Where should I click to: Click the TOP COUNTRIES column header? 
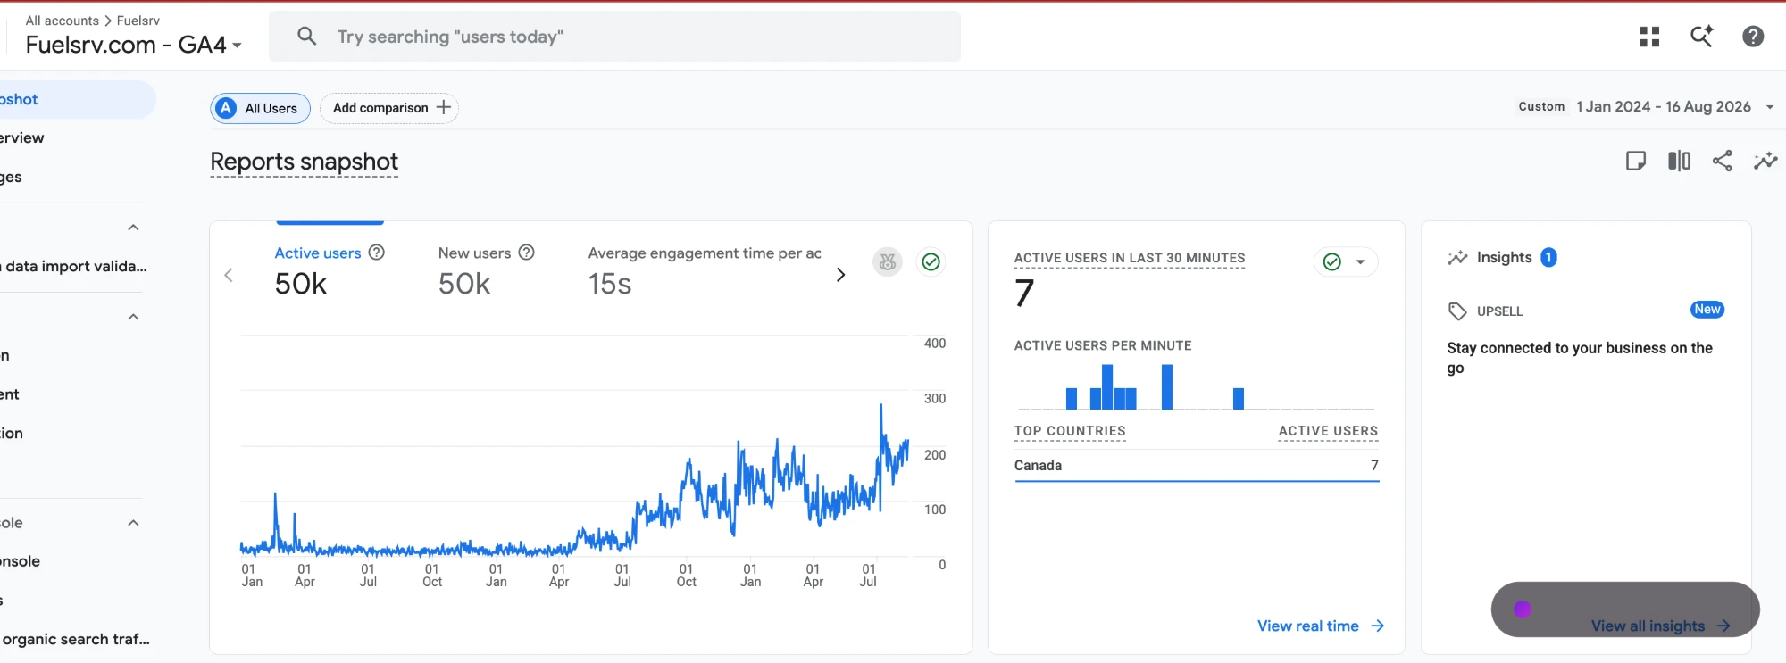(1070, 431)
